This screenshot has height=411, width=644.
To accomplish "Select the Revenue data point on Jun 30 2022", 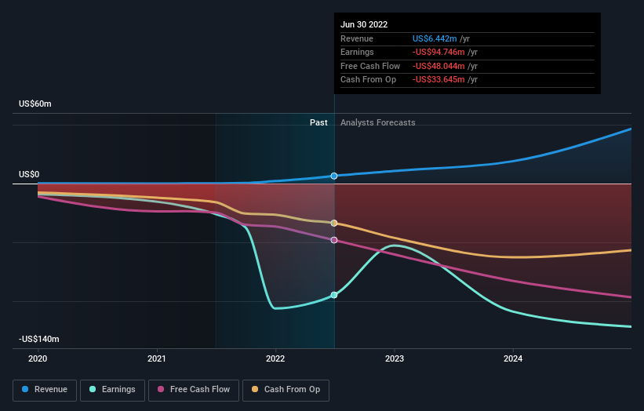I will click(x=334, y=176).
